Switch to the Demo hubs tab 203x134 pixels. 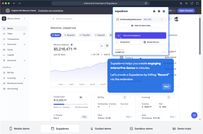(182, 129)
